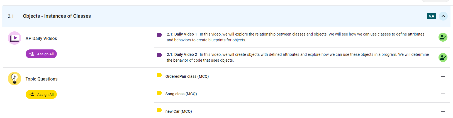Click the Objects - Instances of Classes header
This screenshot has width=453, height=118.
point(57,16)
